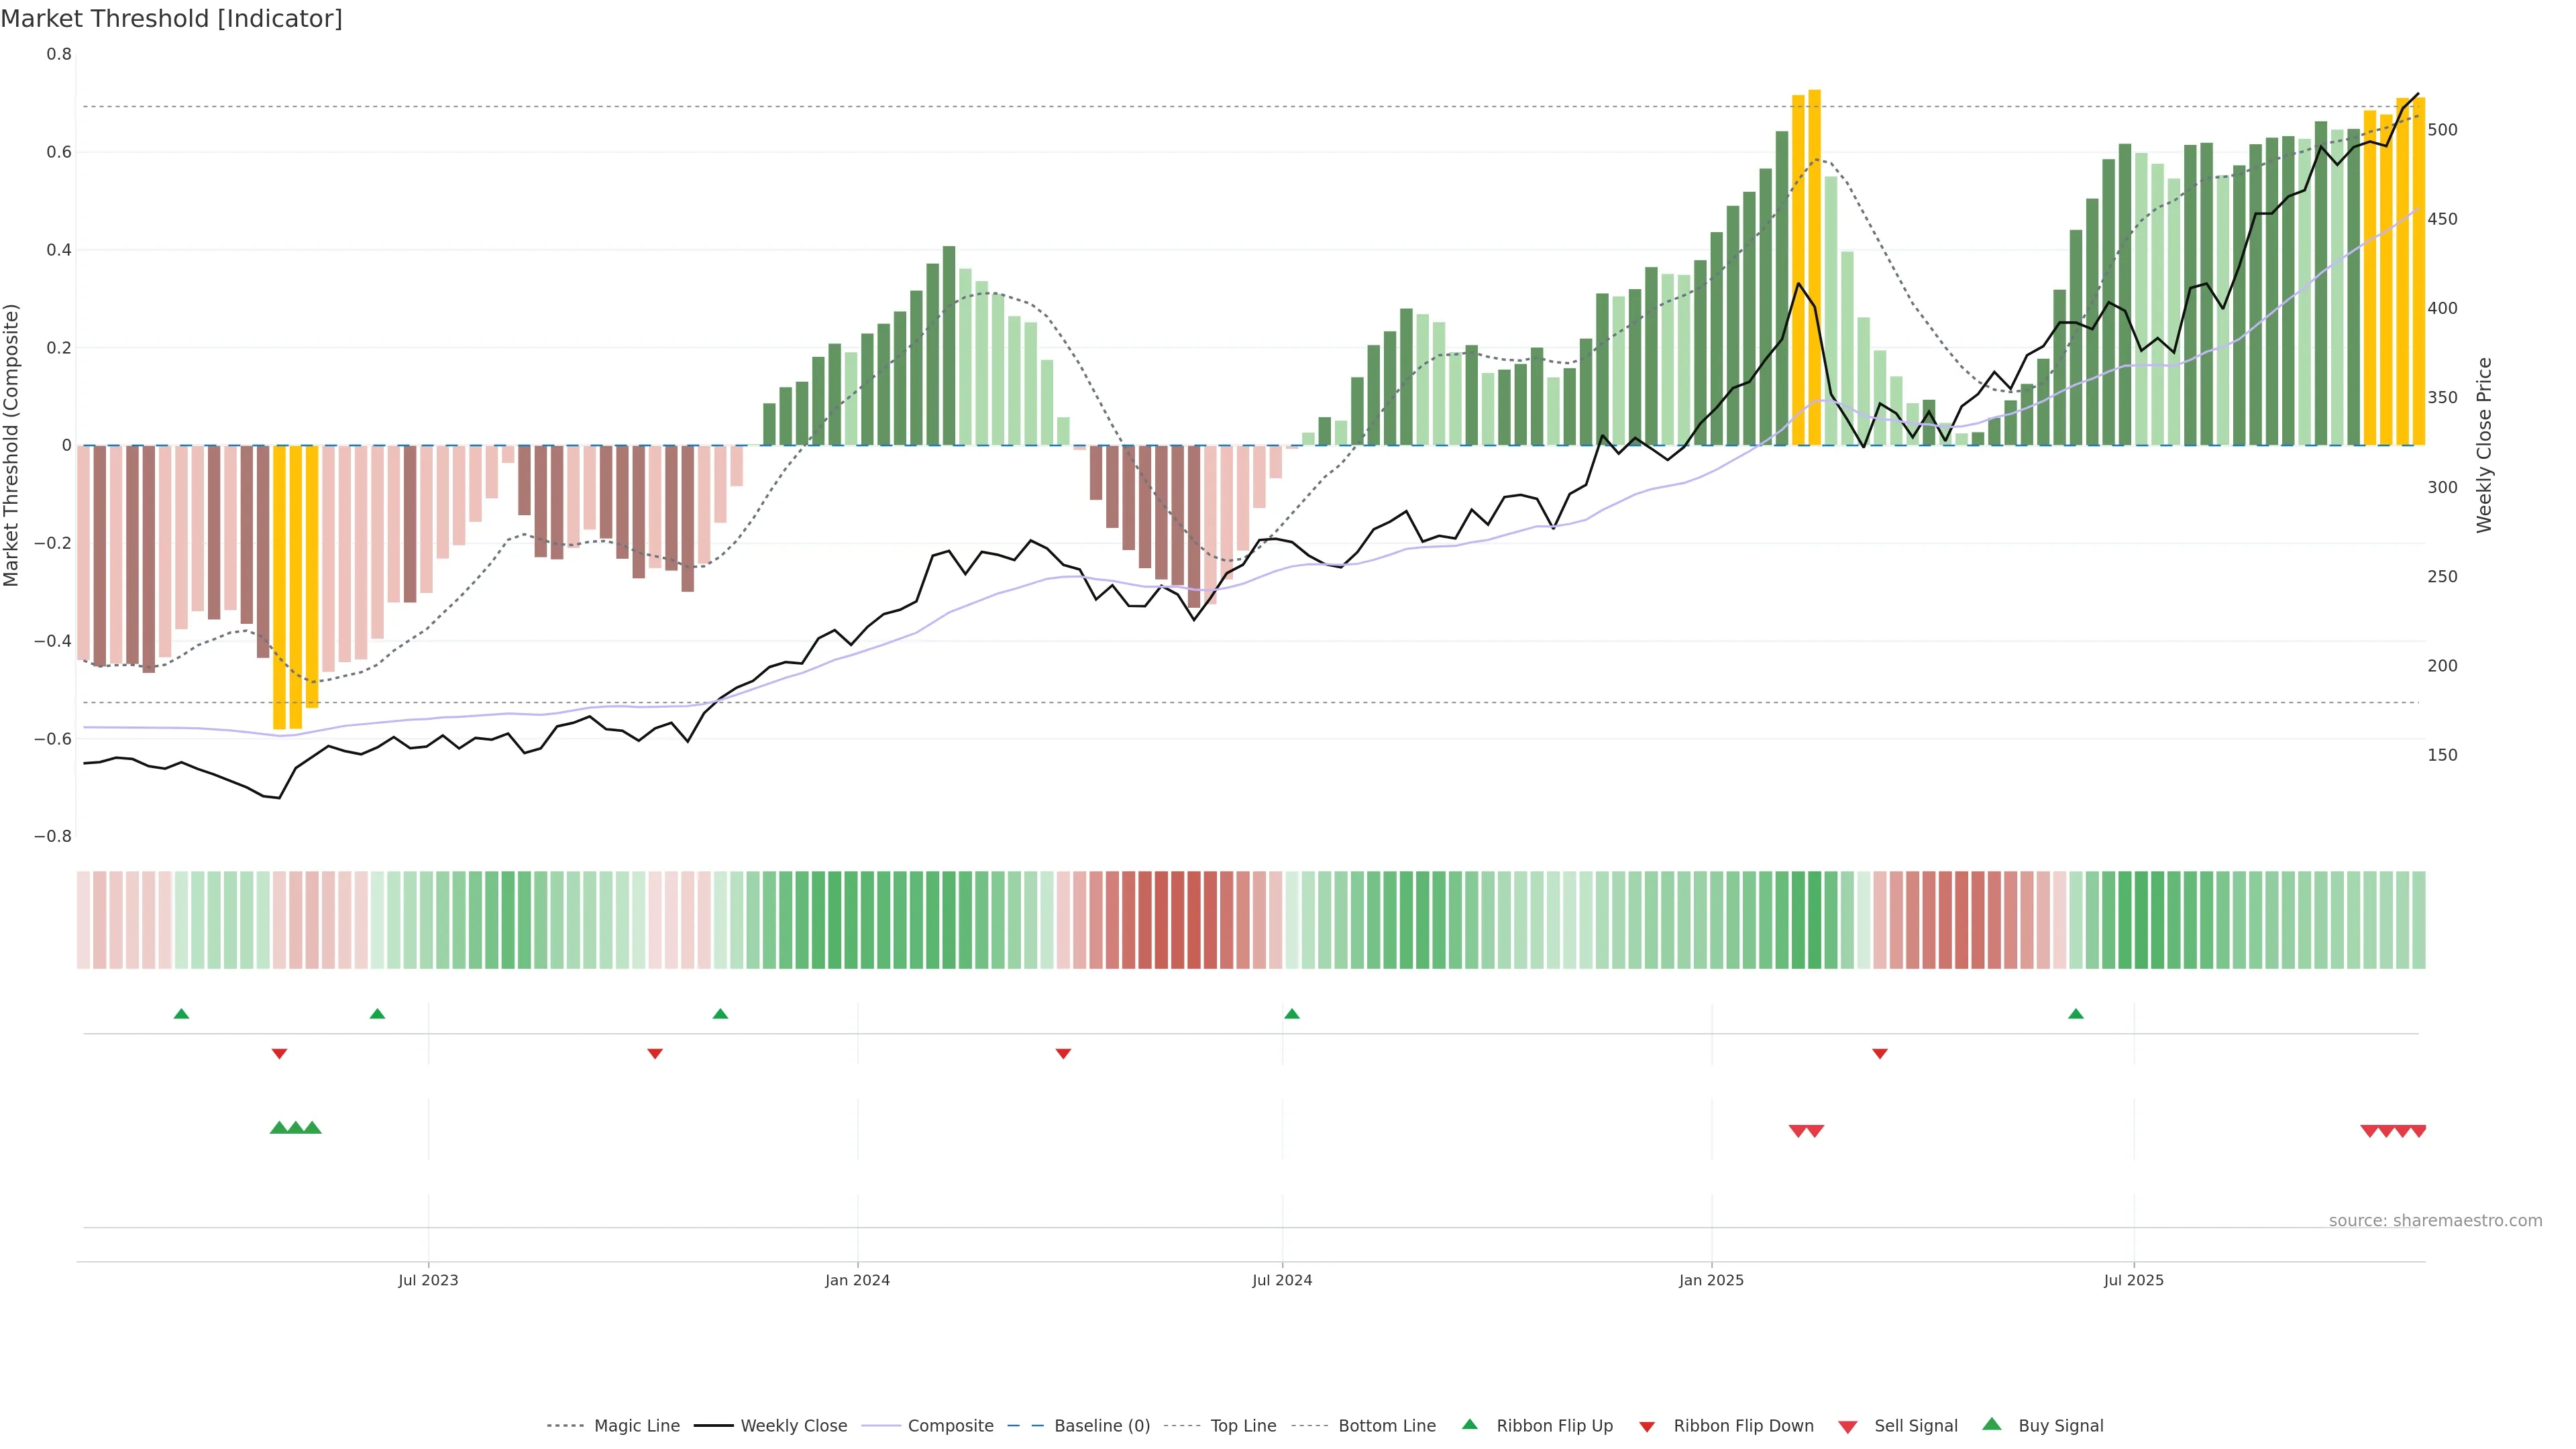Toggle Magic Line visibility in legend
This screenshot has width=2576, height=1449.
click(636, 1426)
